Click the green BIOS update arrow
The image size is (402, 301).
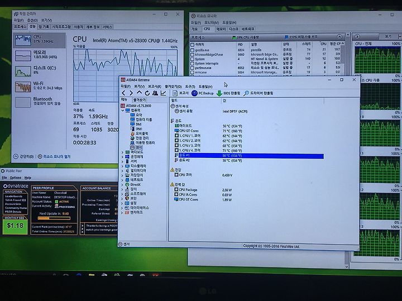coord(219,93)
